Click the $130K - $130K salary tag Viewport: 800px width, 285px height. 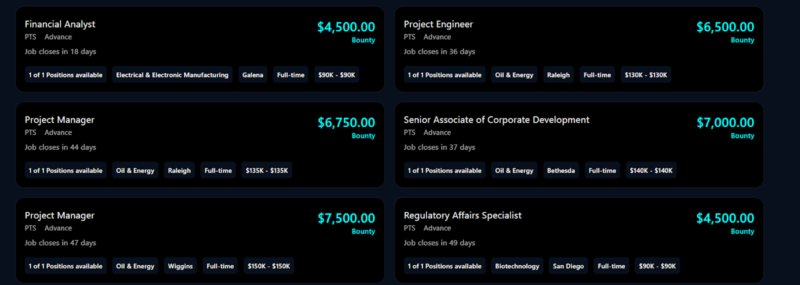645,75
